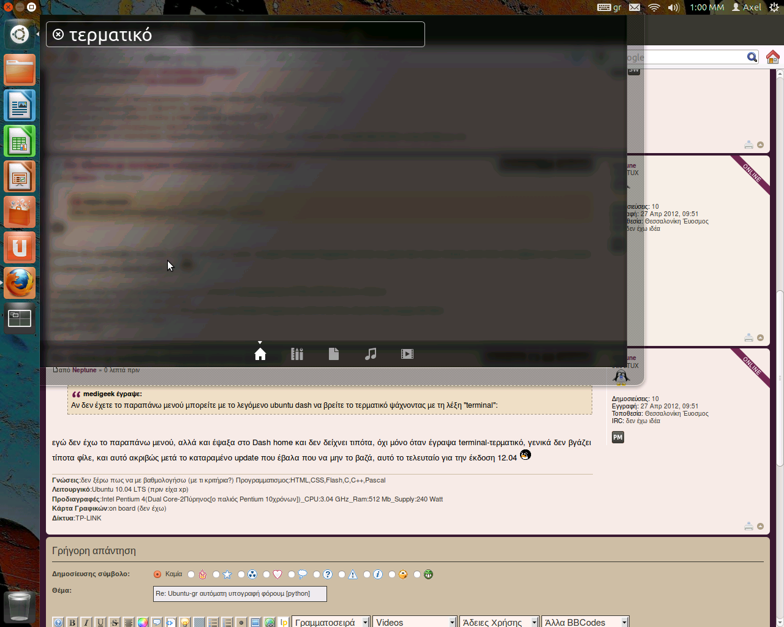Viewport: 784px width, 627px height.
Task: Click the Neptune author link
Action: (x=85, y=370)
